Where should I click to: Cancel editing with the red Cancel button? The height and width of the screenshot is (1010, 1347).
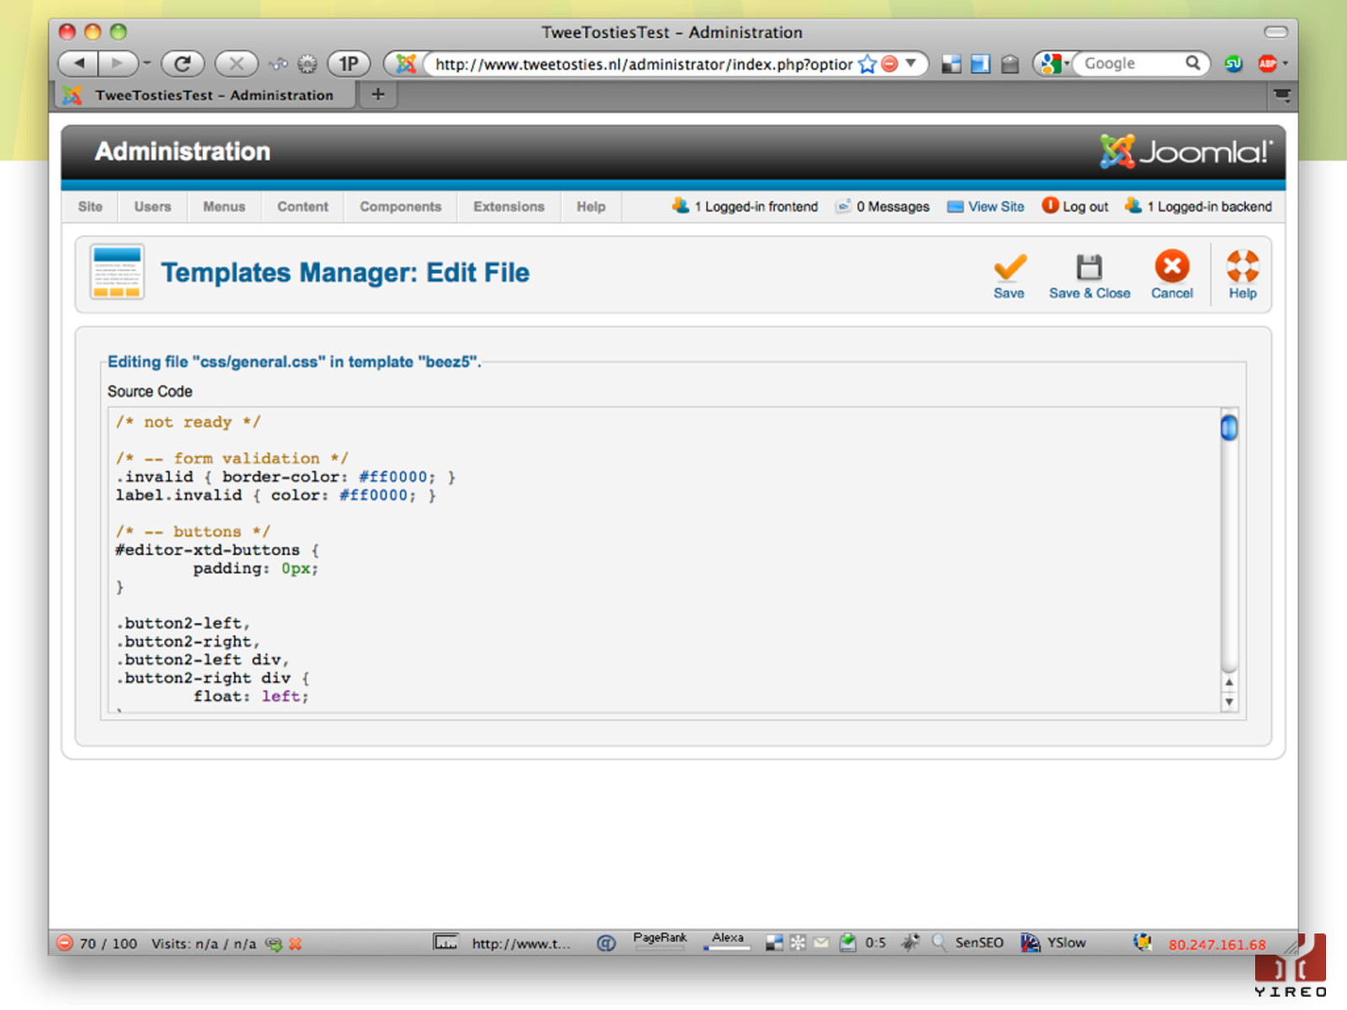(x=1172, y=276)
